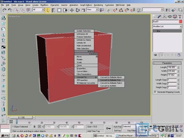Open the Rendering menu
This screenshot has height=138, width=184.
click(x=98, y=5)
